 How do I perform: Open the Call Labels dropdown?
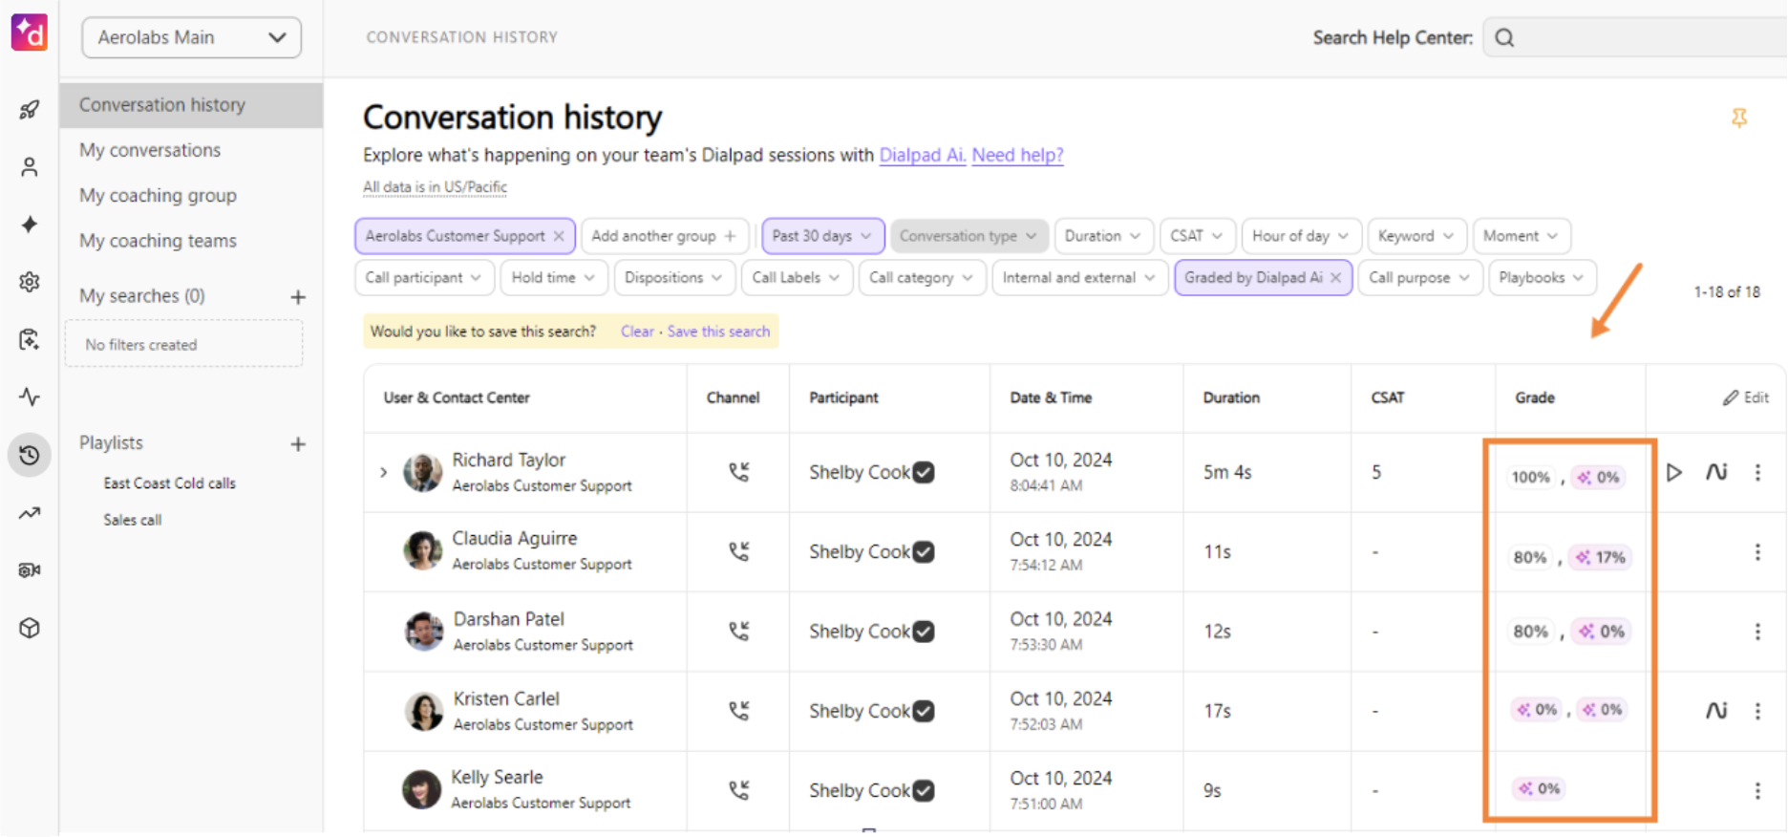pyautogui.click(x=796, y=278)
